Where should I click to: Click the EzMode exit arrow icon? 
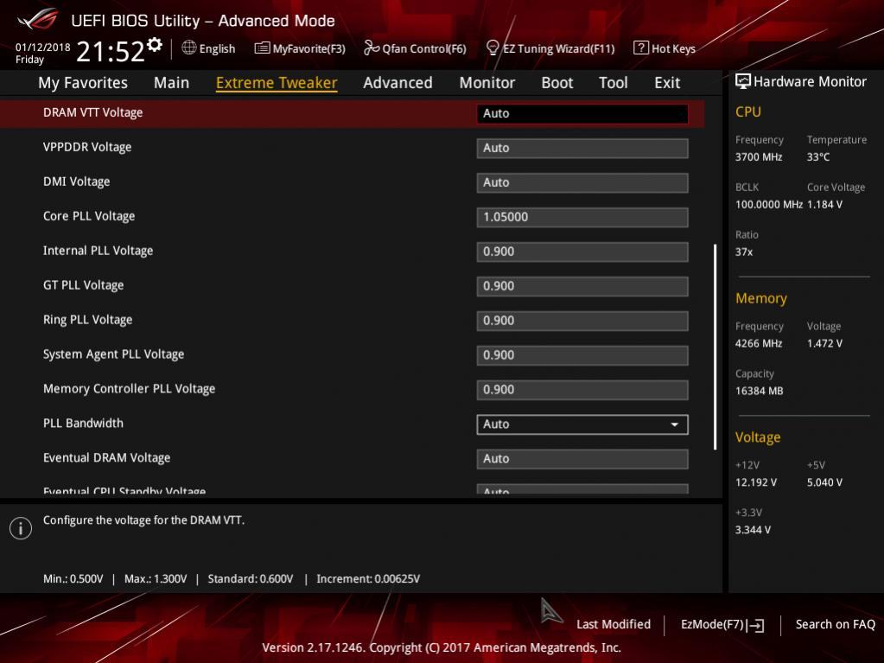[x=755, y=625]
